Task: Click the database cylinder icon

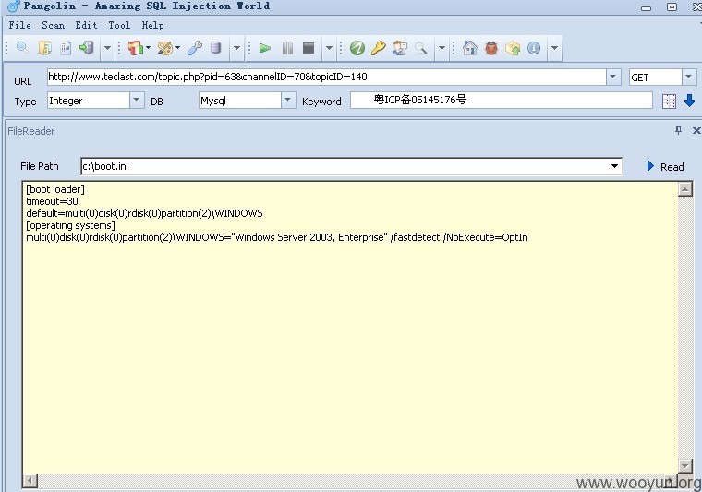Action: click(216, 47)
